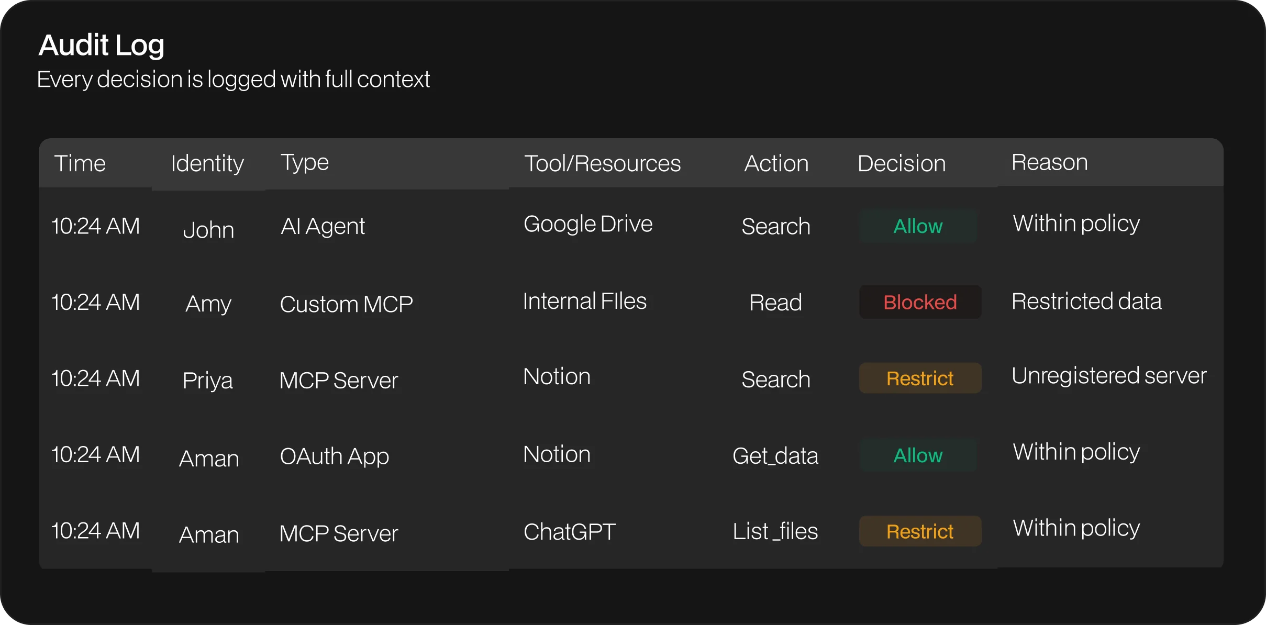The width and height of the screenshot is (1266, 625).
Task: Click Notion in the OAuth App row
Action: tap(557, 454)
